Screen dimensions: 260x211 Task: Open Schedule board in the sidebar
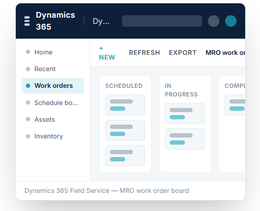pos(53,103)
